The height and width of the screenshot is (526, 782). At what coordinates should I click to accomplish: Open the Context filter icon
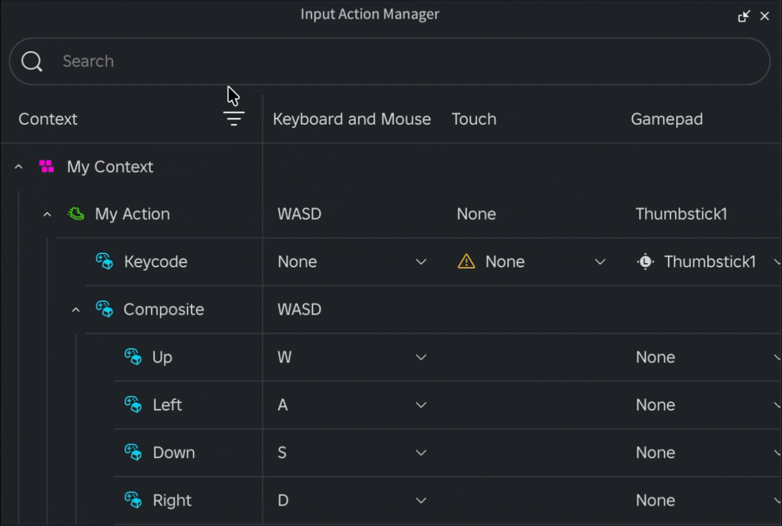click(234, 119)
